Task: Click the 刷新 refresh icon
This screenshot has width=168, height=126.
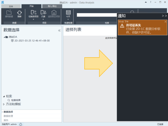Action: click(x=19, y=12)
